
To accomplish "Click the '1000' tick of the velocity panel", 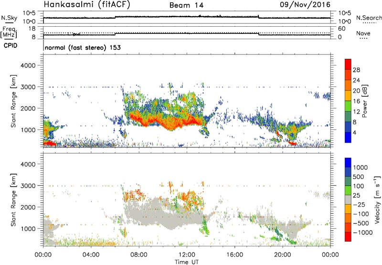I will (28, 229).
